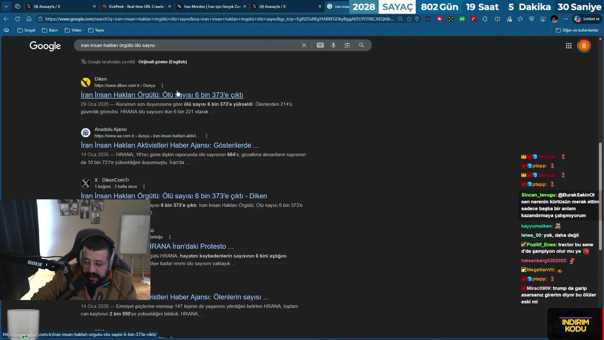Image resolution: width=604 pixels, height=340 pixels.
Task: Open the Extensions puzzle icon
Action: pyautogui.click(x=486, y=19)
